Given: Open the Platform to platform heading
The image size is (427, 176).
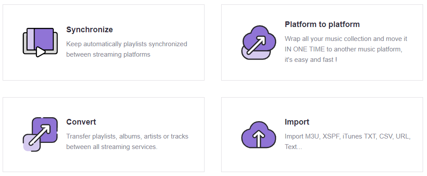Looking at the screenshot, I should point(322,24).
